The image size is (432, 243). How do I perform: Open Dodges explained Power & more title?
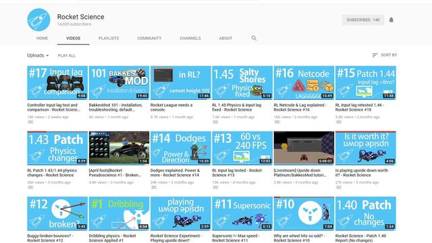[175, 173]
